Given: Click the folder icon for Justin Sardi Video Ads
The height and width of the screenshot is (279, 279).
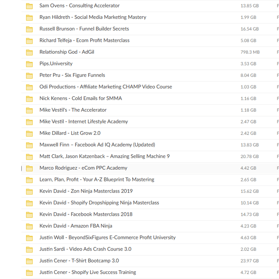Looking at the screenshot, I should [29, 249].
